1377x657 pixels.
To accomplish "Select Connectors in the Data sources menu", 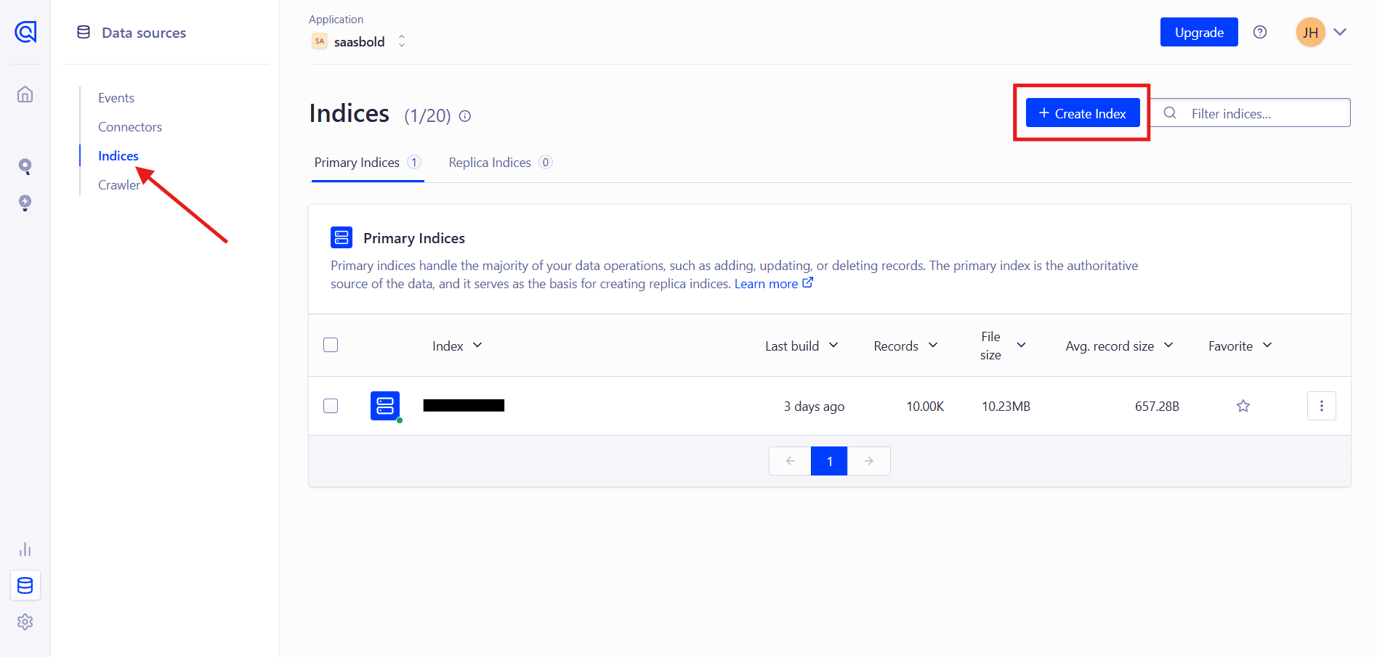I will pos(129,126).
